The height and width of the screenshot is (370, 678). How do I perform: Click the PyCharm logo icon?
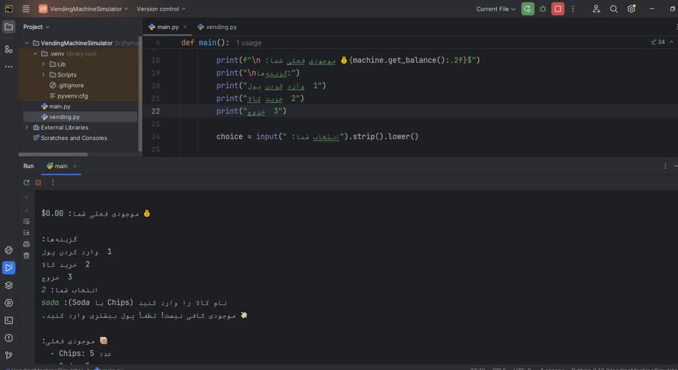coord(8,8)
